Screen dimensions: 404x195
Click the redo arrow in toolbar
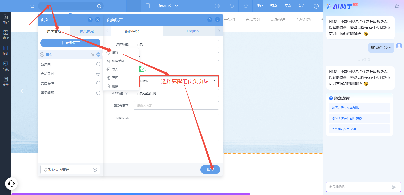pyautogui.click(x=246, y=6)
